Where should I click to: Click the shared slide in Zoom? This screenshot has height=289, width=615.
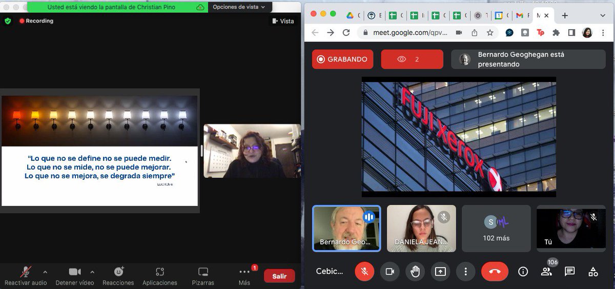tap(99, 151)
